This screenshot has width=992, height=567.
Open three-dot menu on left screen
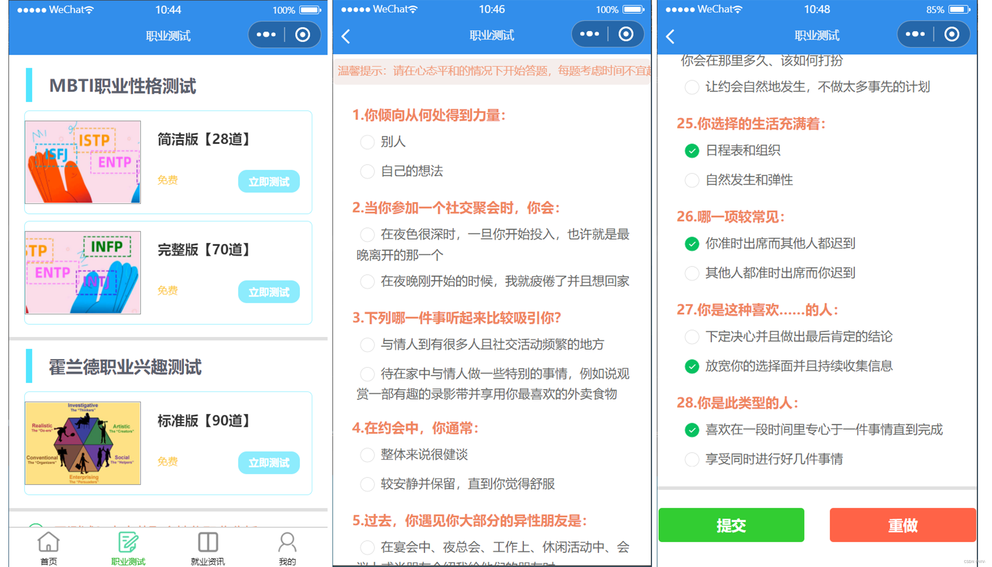[266, 35]
